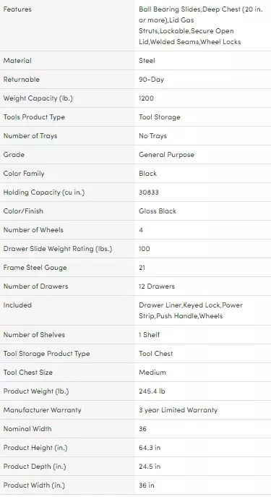271x497 pixels.
Task: Click the Number of Wheels label
Action: point(33,230)
